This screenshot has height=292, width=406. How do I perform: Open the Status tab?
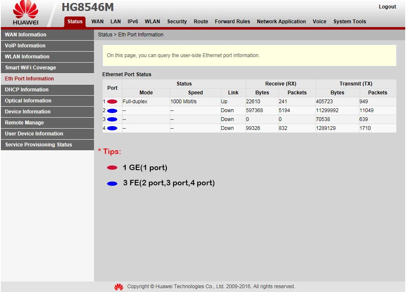(x=75, y=22)
